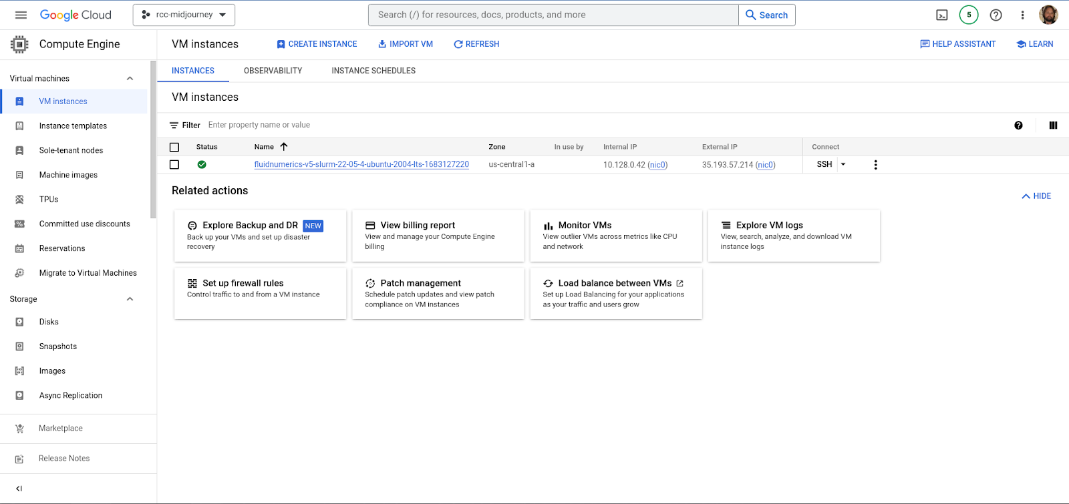Click REFRESH button
The width and height of the screenshot is (1069, 504).
[x=476, y=44]
